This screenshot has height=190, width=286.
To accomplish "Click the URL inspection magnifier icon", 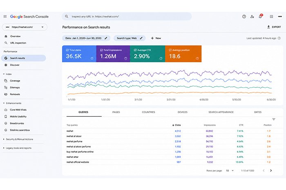I will (x=6, y=43).
